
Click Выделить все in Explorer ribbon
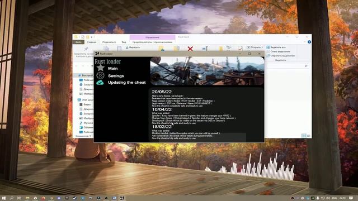point(276,47)
